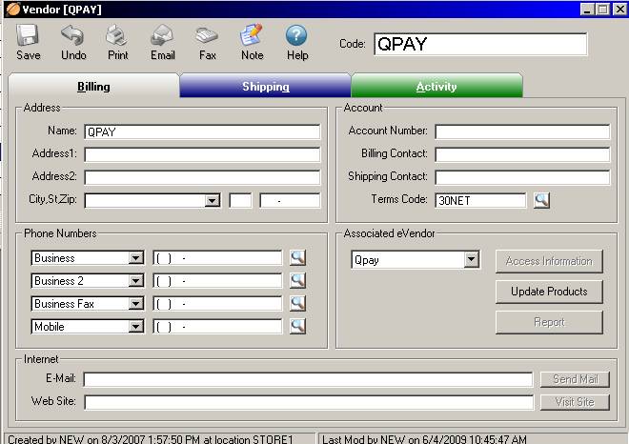Switch to the Billing tab

(93, 86)
